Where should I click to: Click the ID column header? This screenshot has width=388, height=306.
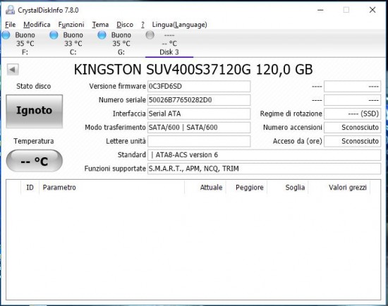(x=30, y=188)
